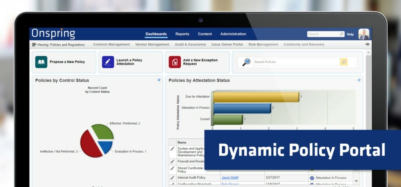This screenshot has height=187, width=401.
Task: Open the user profile picture
Action: click(364, 34)
